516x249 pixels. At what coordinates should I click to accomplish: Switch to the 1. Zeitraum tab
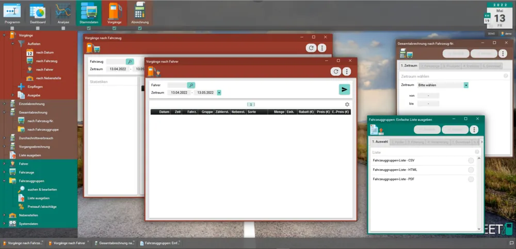click(409, 66)
